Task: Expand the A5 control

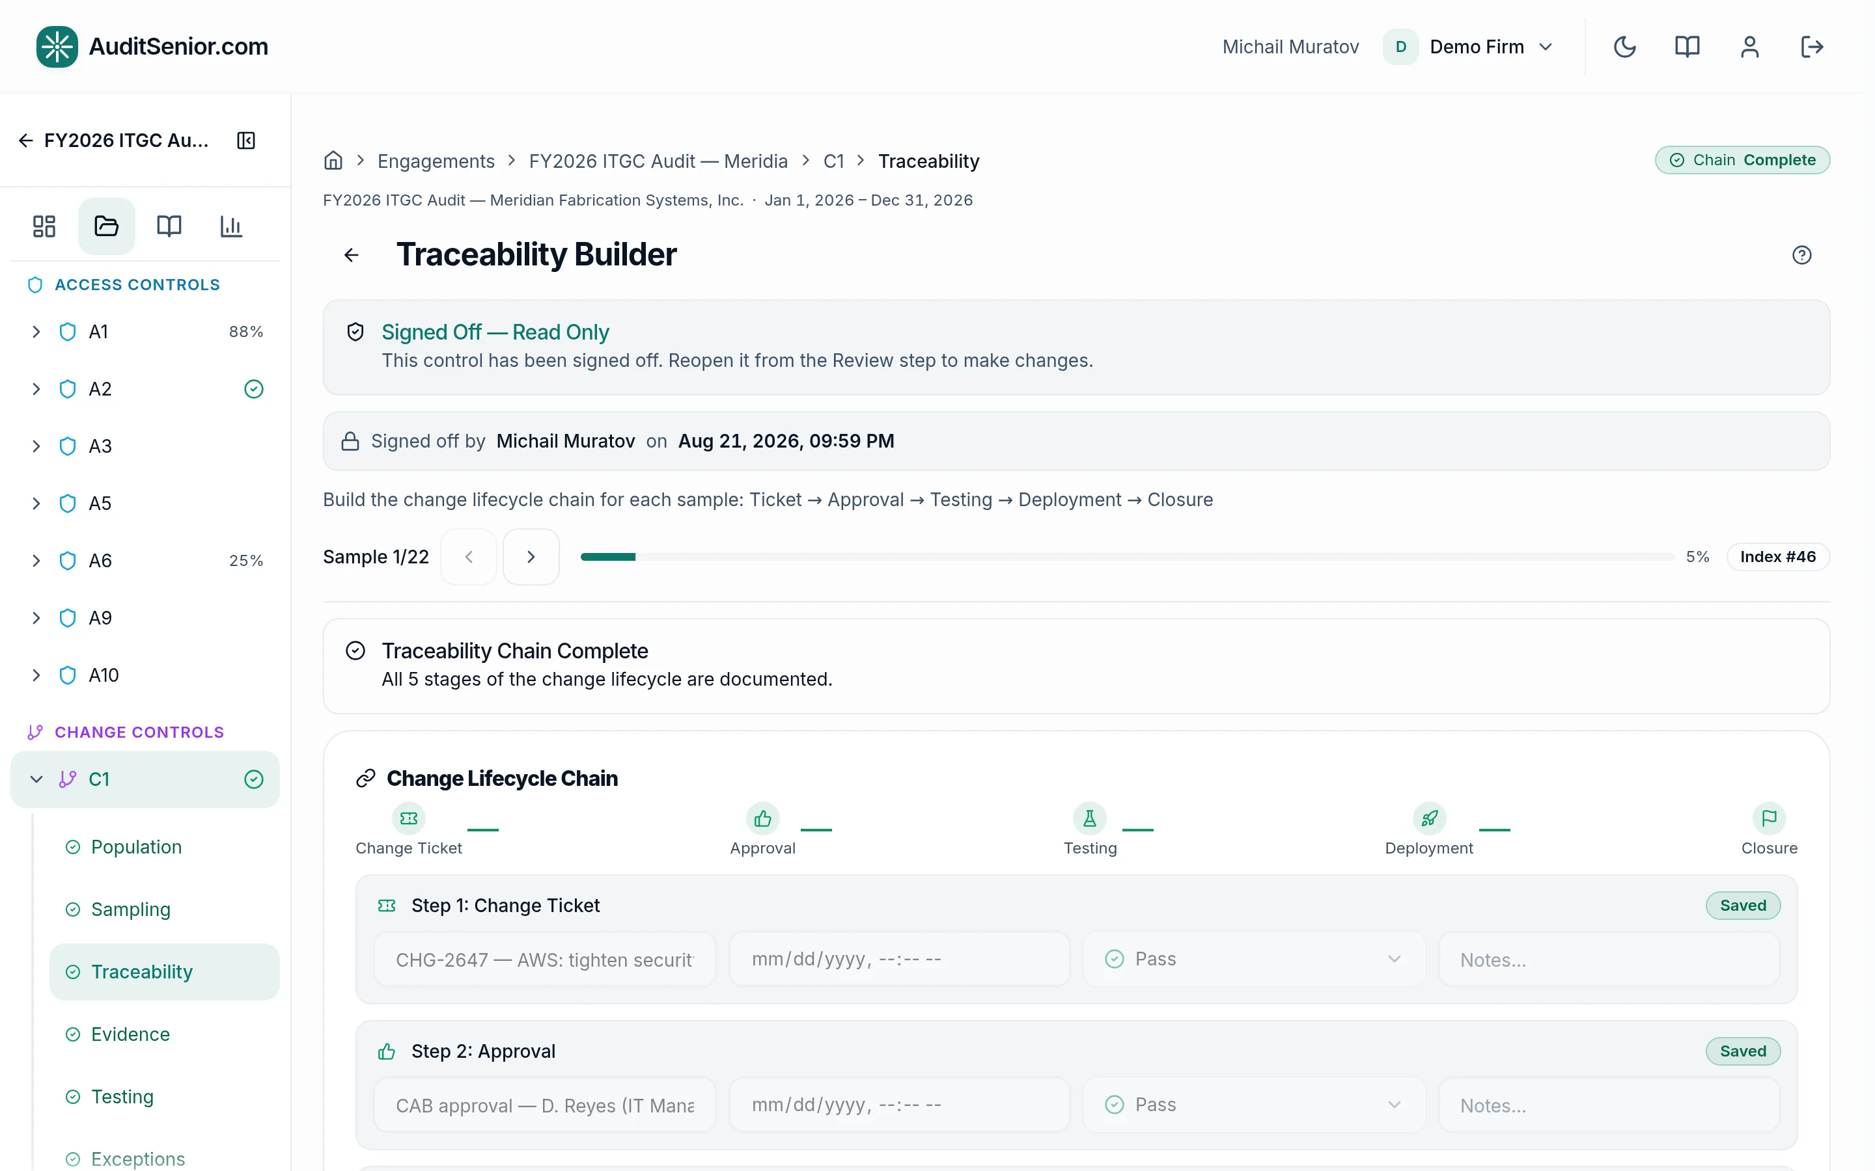Action: tap(36, 504)
